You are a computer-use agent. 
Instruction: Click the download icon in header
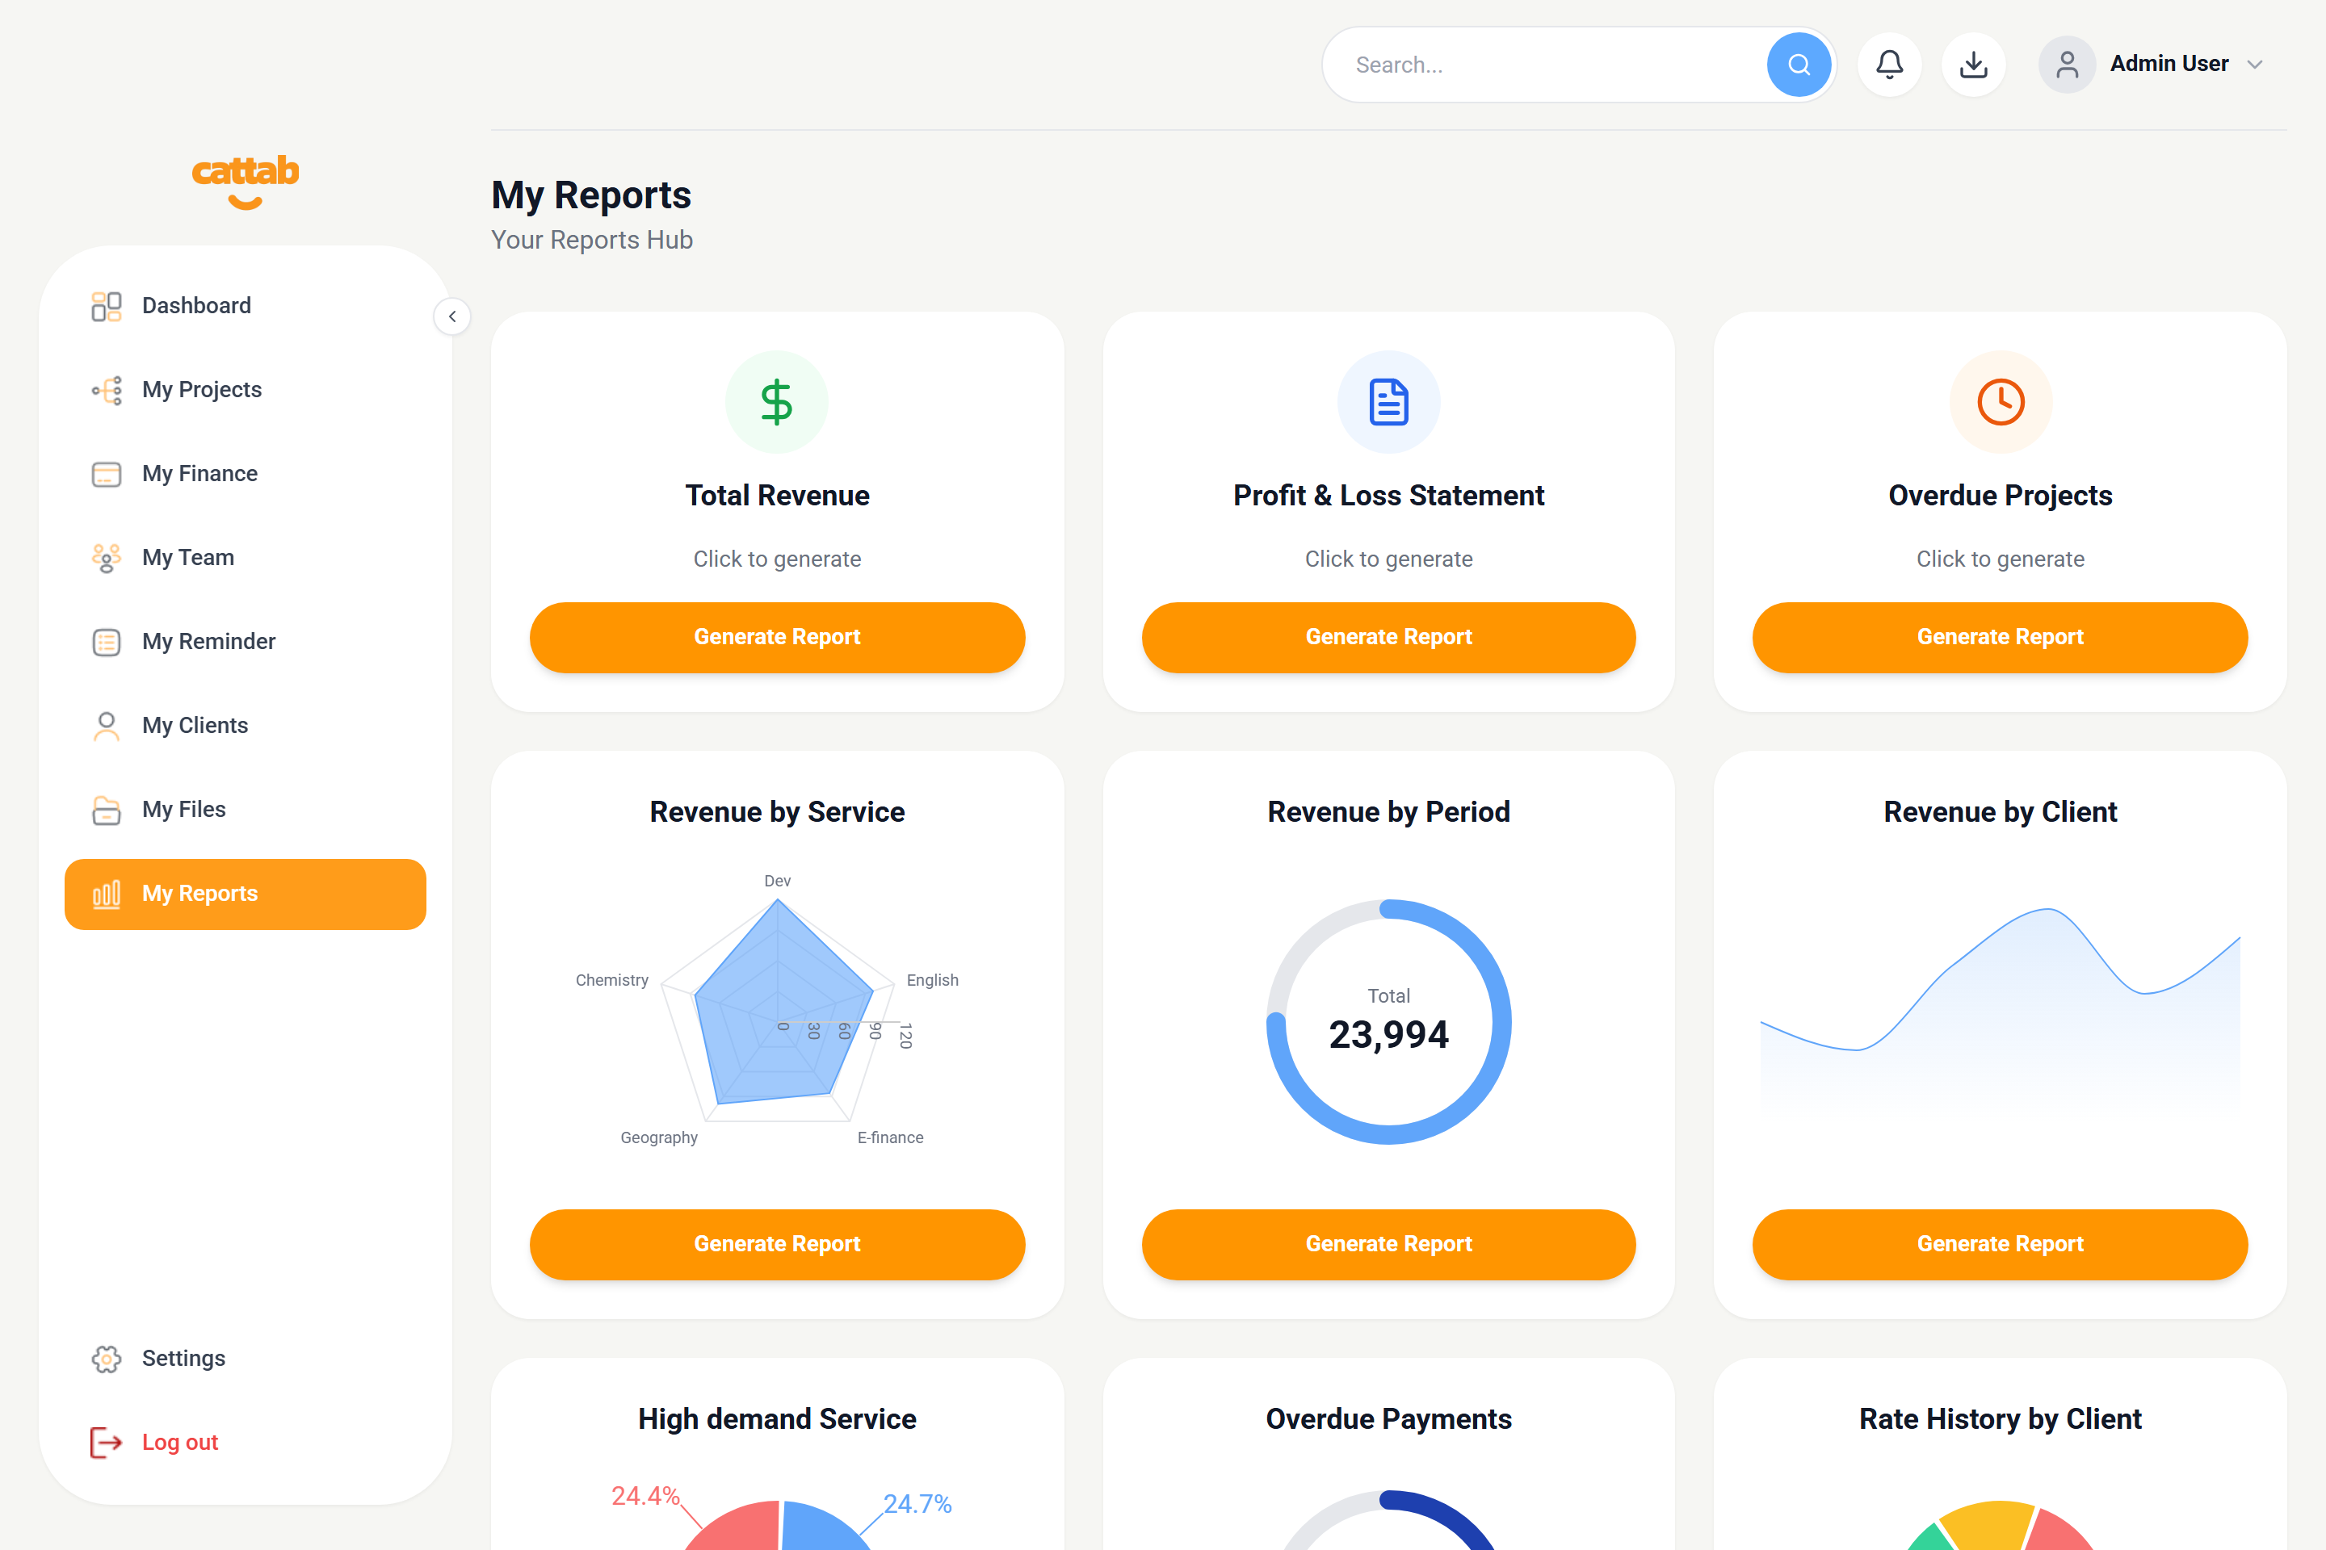1973,65
